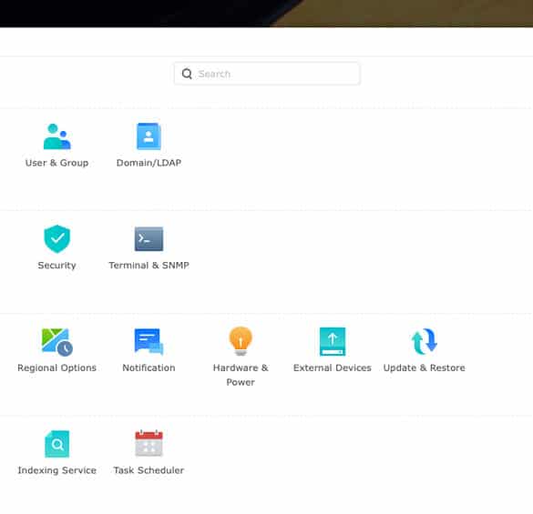Open the Update & Restore icon
The width and height of the screenshot is (533, 514).
coord(424,341)
